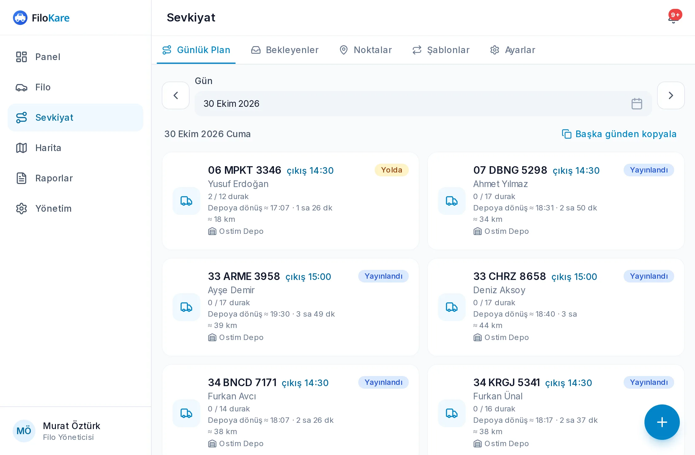Click the truck icon for 06 MPKT 3346

[186, 201]
